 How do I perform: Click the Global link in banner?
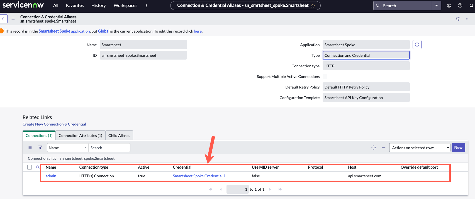pyautogui.click(x=104, y=31)
